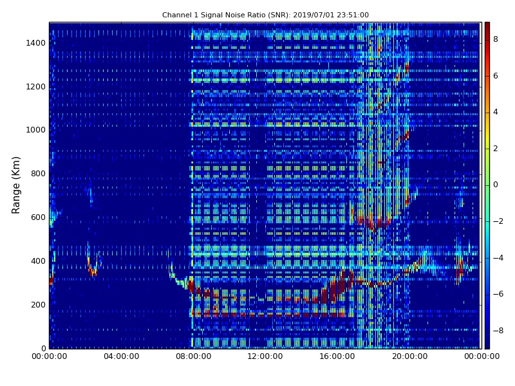Click the 0 tick label on range axis
Image resolution: width=515 pixels, height=386 pixels.
click(x=43, y=348)
